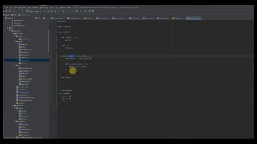Click the Rollback undo arrow icon
The image size is (257, 144).
[x=81, y=12]
